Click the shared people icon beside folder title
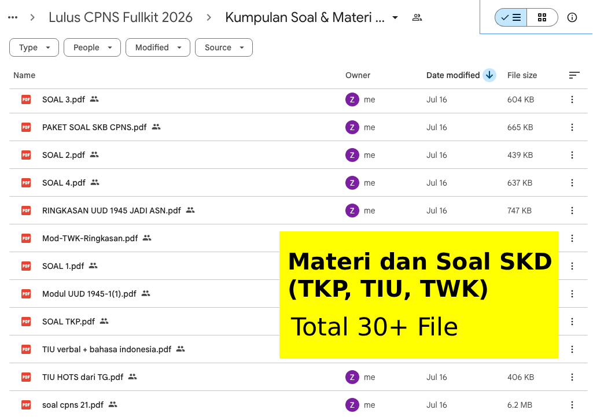593x417 pixels. click(x=417, y=17)
